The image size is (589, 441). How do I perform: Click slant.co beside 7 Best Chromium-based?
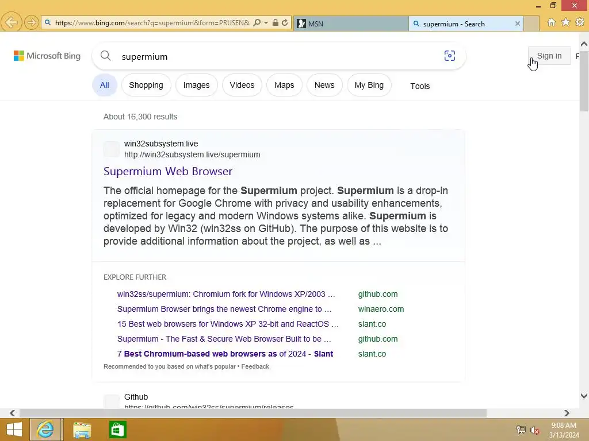click(x=372, y=354)
